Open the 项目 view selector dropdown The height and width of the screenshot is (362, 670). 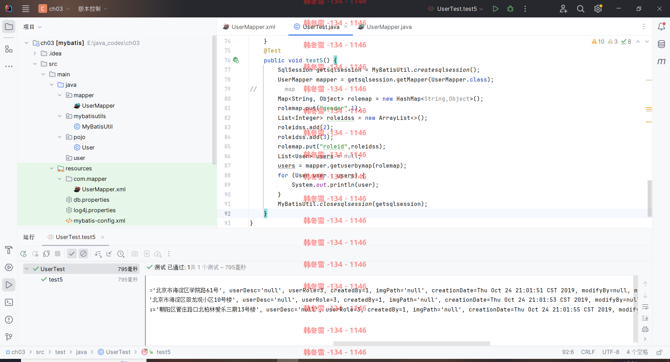[32, 27]
